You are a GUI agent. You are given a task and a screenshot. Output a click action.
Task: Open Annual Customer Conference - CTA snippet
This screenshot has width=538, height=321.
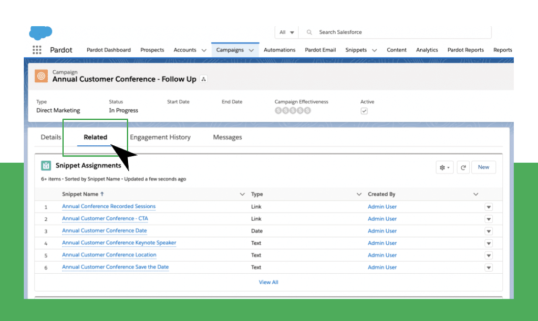pos(105,218)
